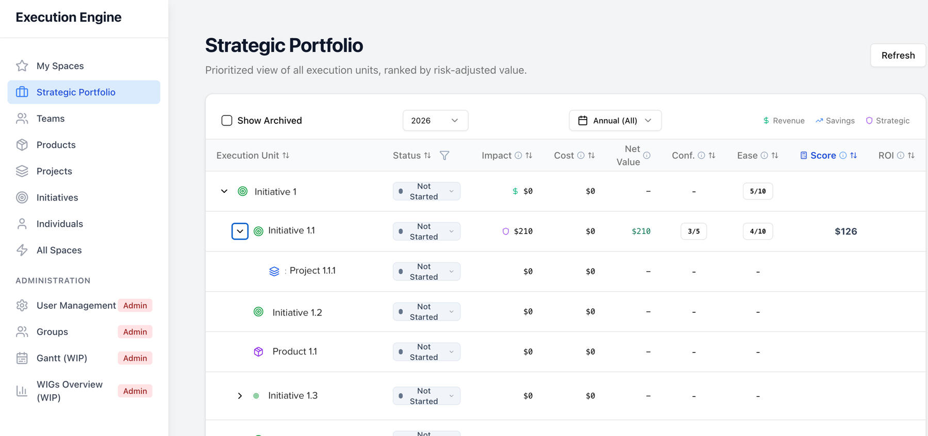This screenshot has width=928, height=436.
Task: Click the 5/10 Ease badge for Initiative 1
Action: pyautogui.click(x=757, y=191)
